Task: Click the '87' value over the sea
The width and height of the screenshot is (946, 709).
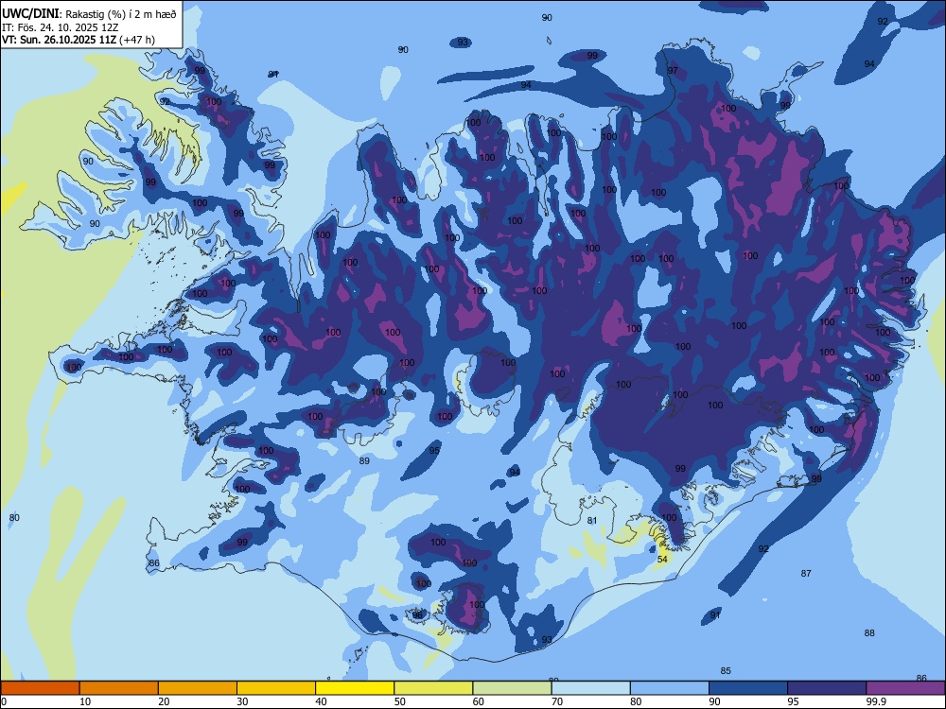Action: [806, 574]
